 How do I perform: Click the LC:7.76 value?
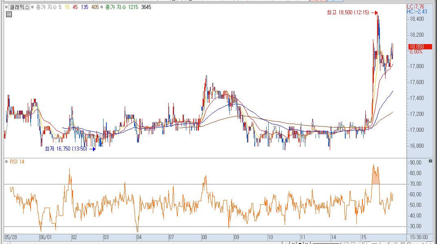[415, 7]
